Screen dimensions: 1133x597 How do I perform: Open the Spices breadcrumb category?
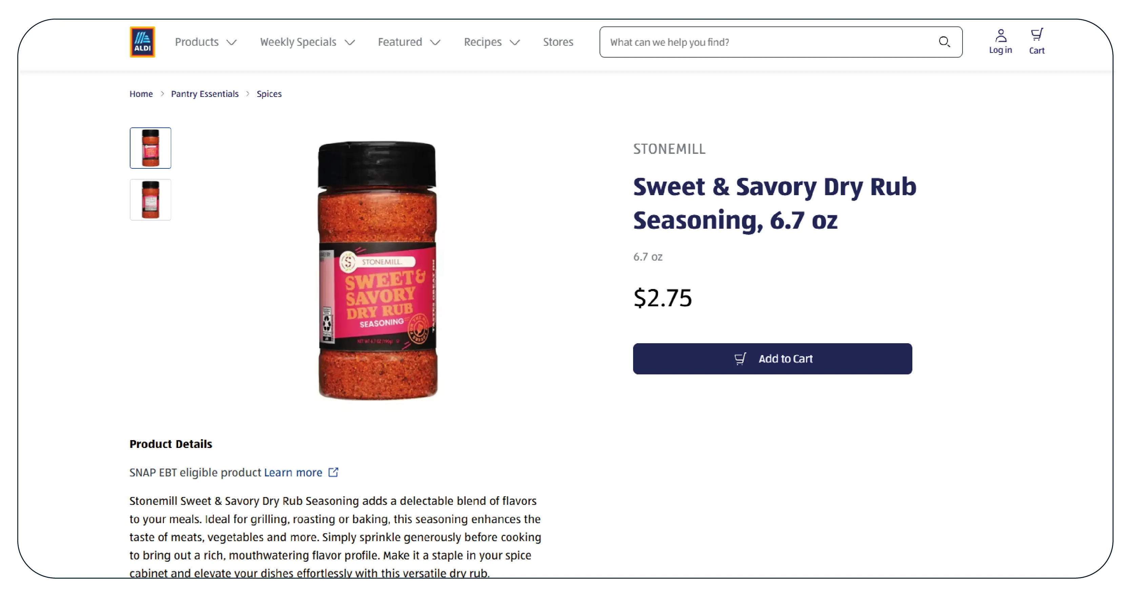tap(269, 94)
